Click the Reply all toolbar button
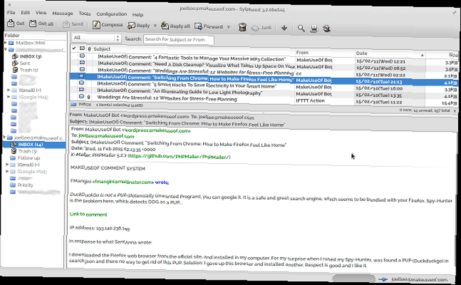The width and height of the screenshot is (461, 285). [176, 26]
